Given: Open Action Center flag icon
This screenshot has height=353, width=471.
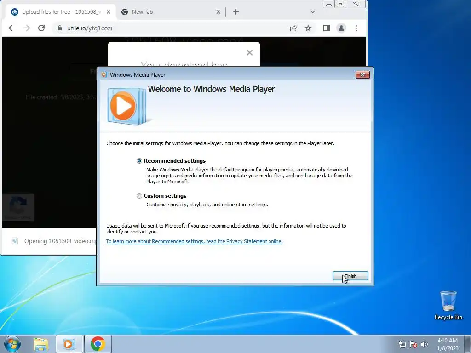Looking at the screenshot, I should (414, 344).
